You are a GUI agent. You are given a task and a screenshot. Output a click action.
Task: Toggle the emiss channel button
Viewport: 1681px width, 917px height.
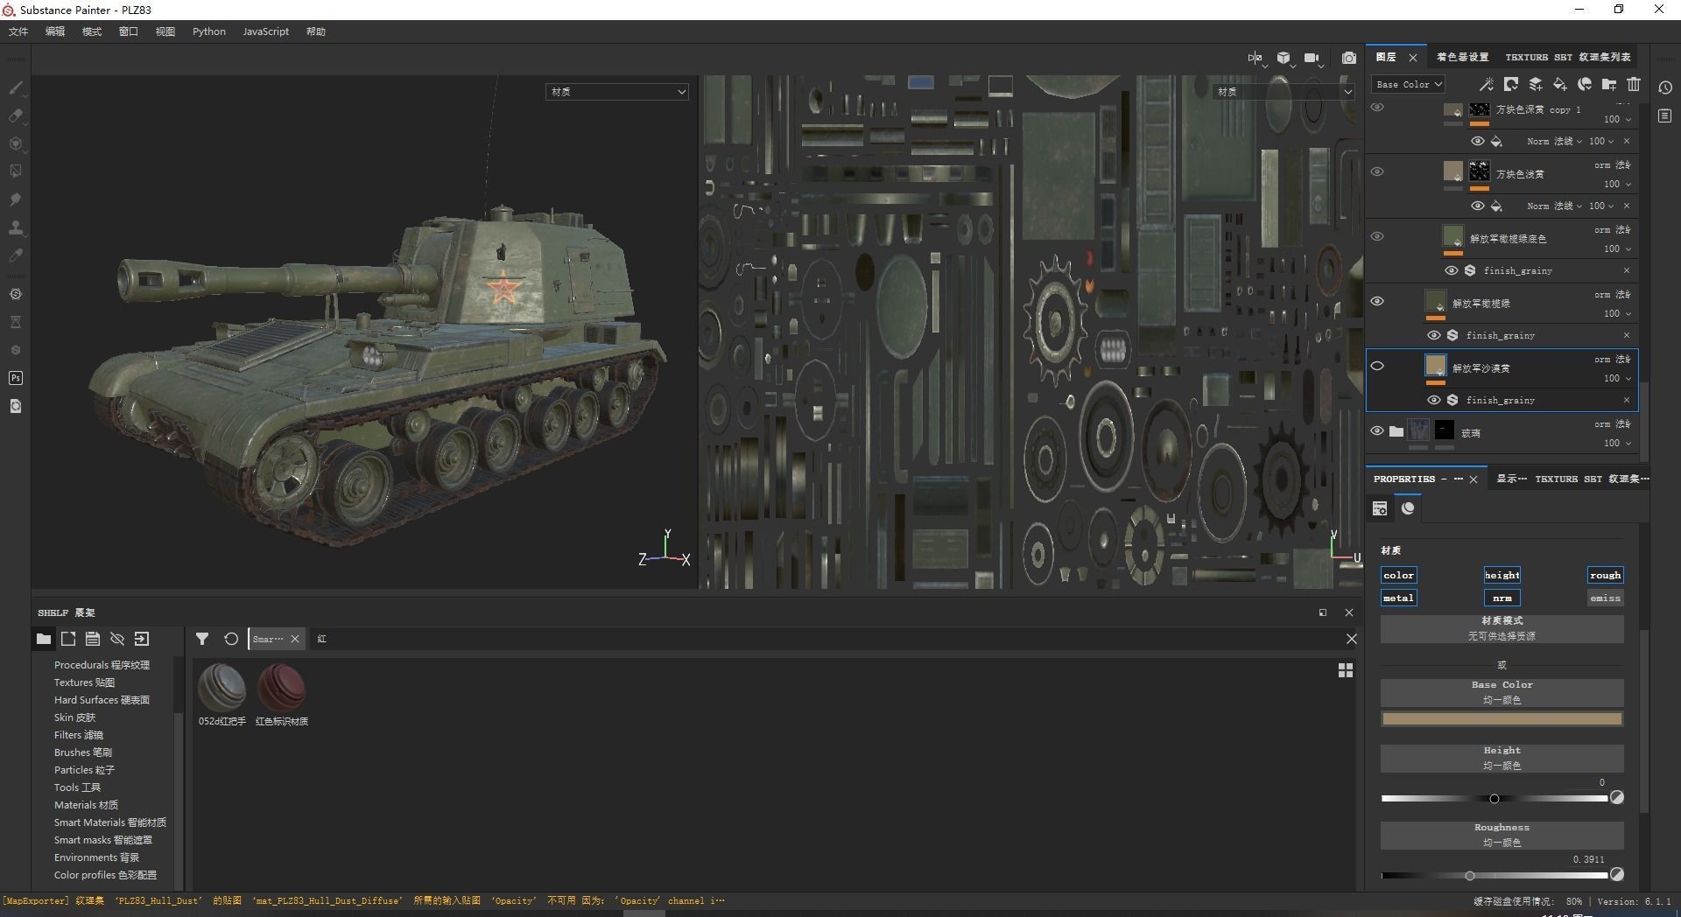(x=1605, y=598)
